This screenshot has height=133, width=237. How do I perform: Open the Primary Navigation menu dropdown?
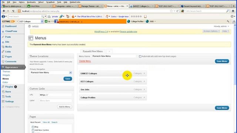pos(70,72)
